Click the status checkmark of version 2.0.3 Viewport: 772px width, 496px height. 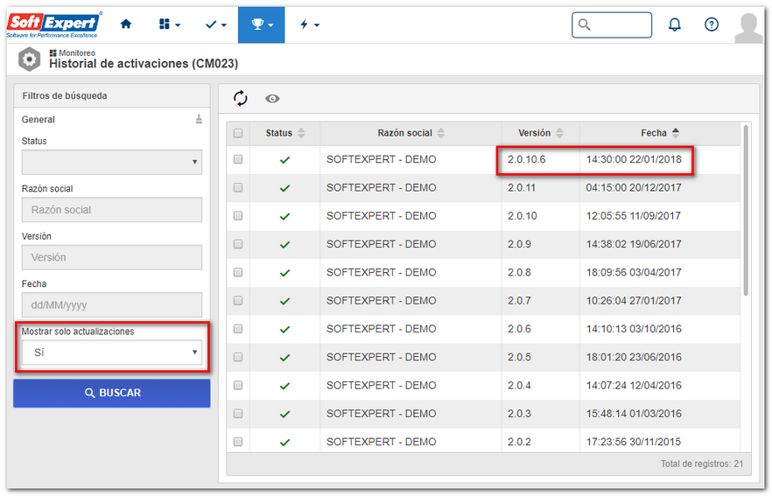click(284, 415)
